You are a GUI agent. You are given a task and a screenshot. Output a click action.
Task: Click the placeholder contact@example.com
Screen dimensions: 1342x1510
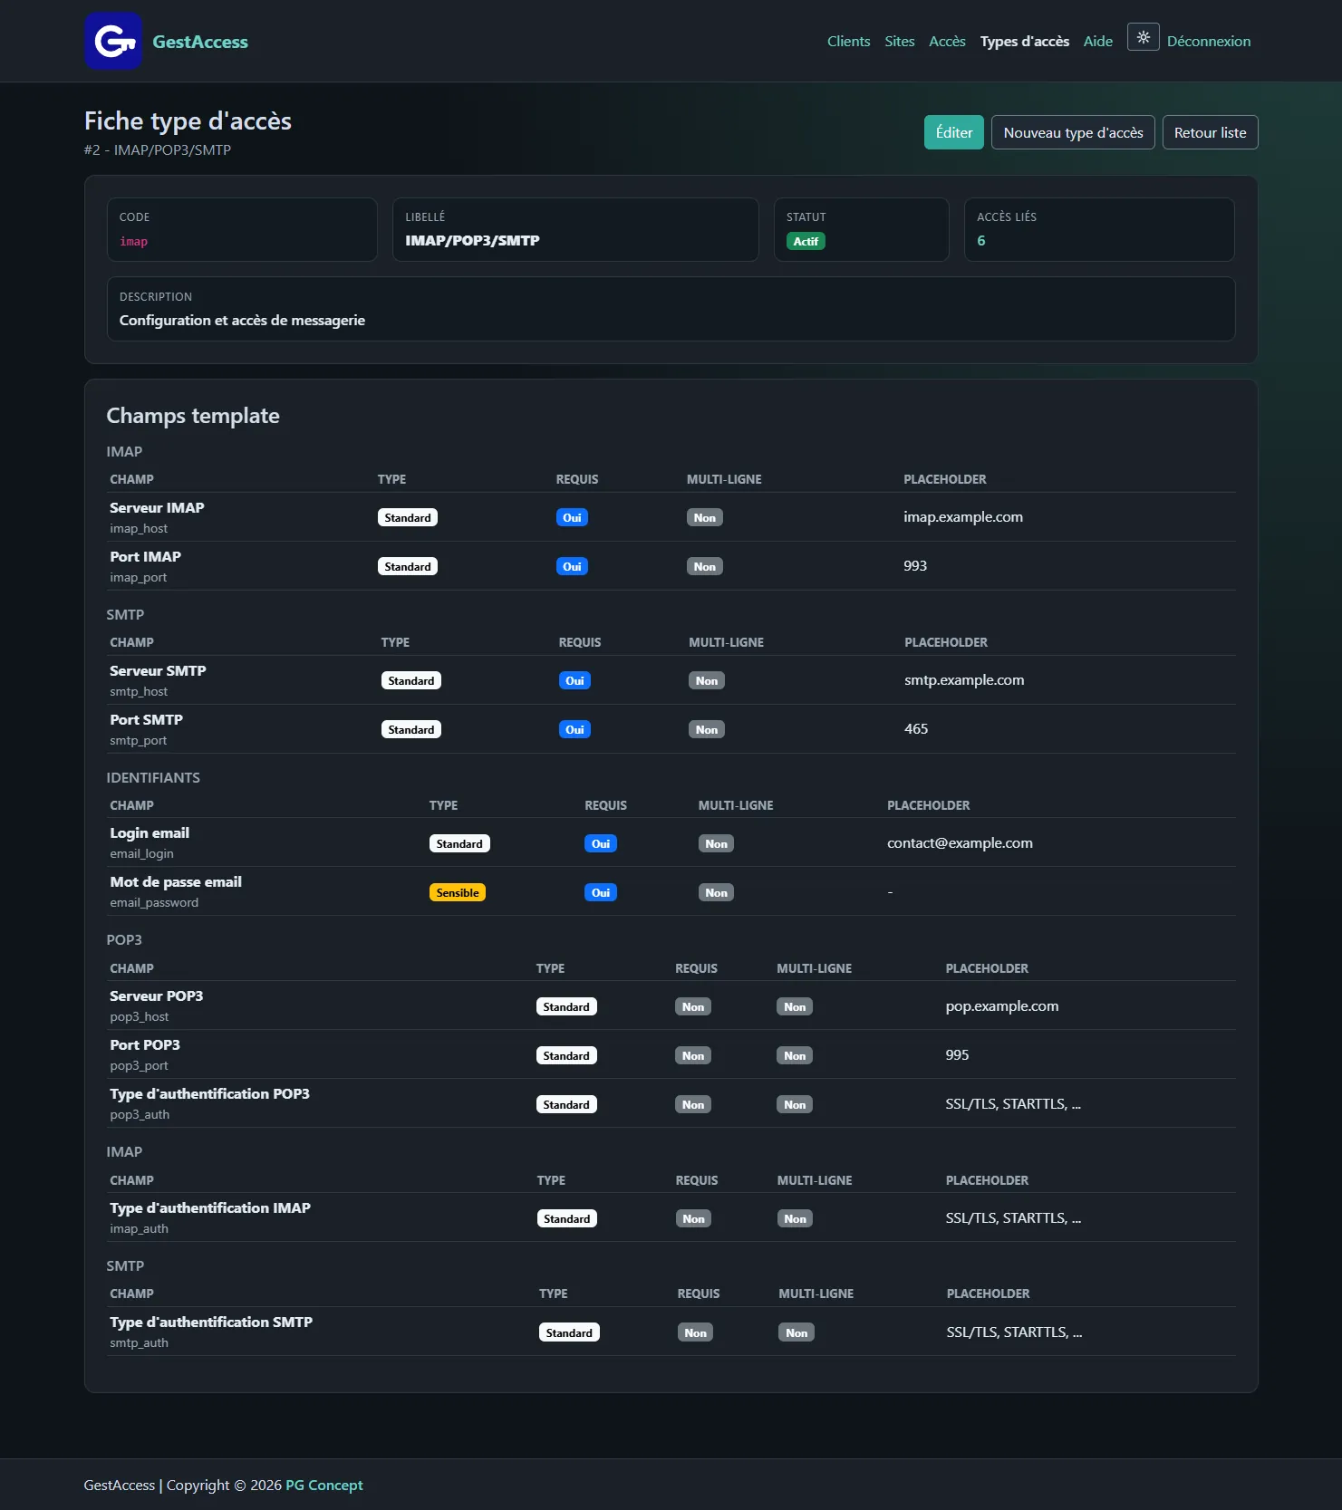click(x=960, y=843)
